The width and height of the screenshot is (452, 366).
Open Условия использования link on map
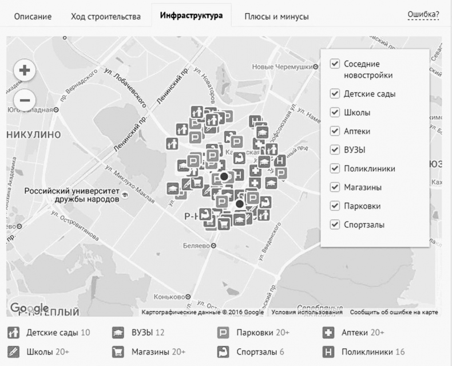(307, 312)
